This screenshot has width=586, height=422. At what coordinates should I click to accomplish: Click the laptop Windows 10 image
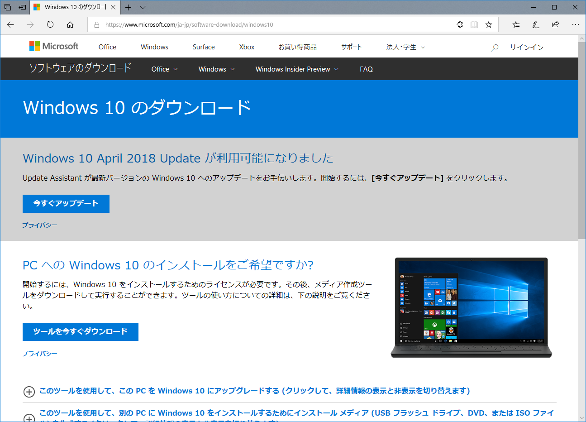(x=471, y=308)
